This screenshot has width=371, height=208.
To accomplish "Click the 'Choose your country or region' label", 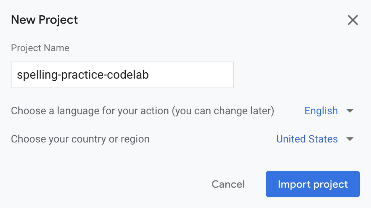I will tap(80, 139).
